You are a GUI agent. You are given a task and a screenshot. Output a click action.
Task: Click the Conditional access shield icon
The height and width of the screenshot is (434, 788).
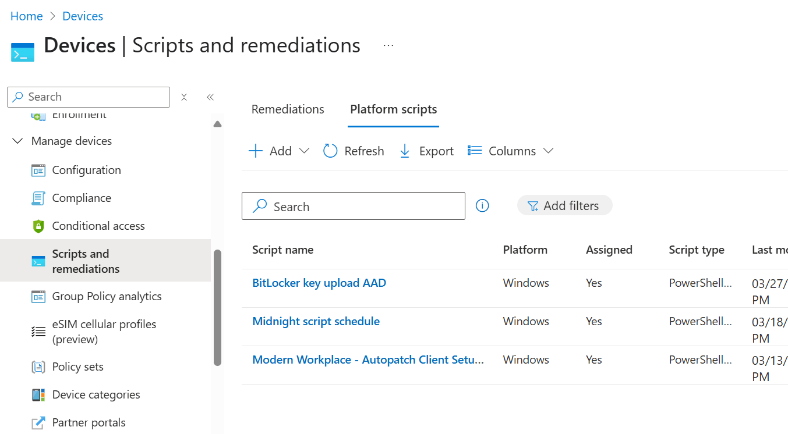[38, 226]
